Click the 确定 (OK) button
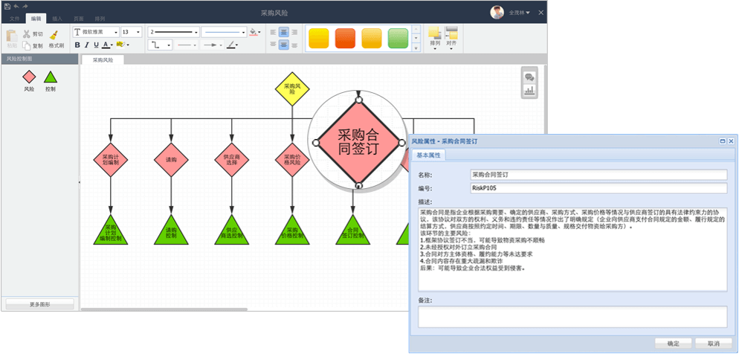This screenshot has height=354, width=739. pyautogui.click(x=673, y=343)
